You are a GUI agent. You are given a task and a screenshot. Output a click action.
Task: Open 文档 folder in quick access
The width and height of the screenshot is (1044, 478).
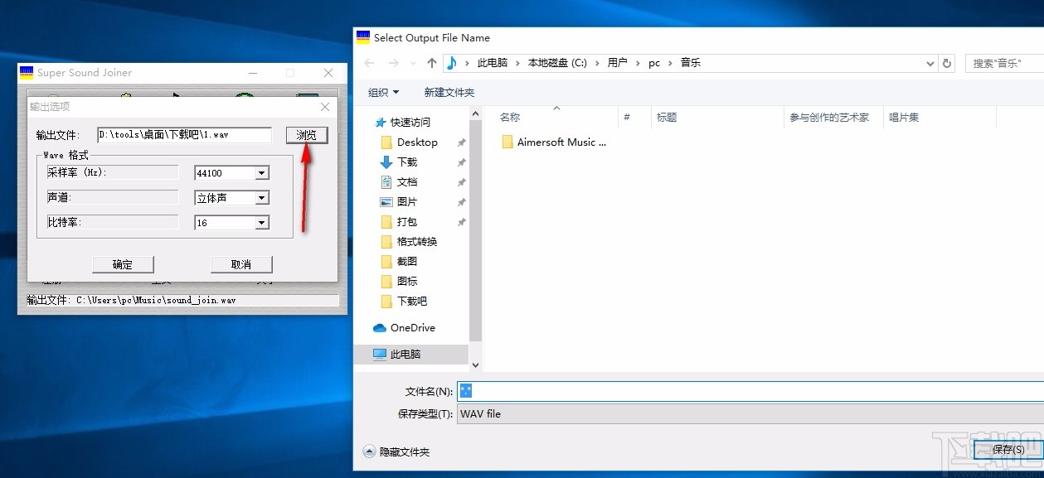[x=407, y=182]
